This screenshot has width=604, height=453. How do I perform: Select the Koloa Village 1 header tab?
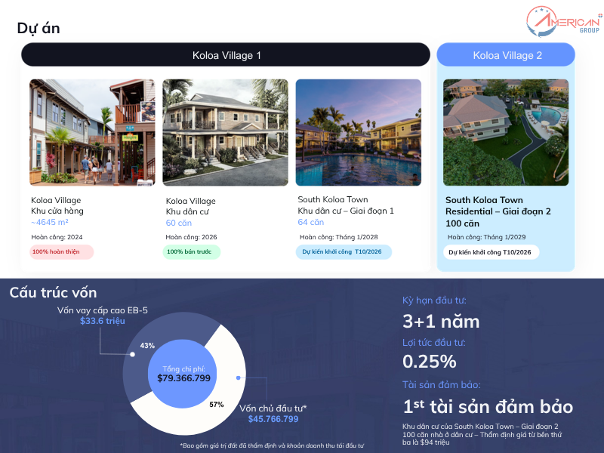[226, 55]
